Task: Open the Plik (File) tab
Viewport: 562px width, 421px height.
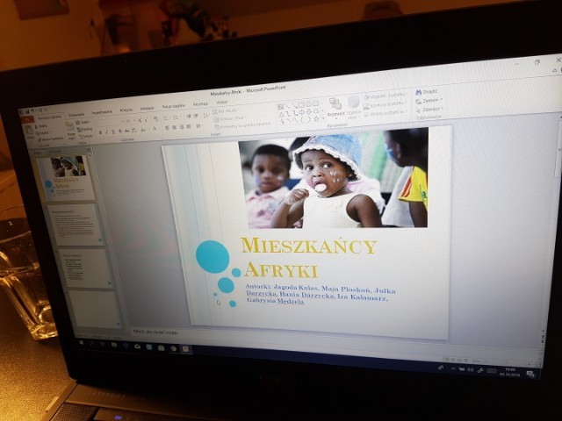Action: tap(26, 117)
